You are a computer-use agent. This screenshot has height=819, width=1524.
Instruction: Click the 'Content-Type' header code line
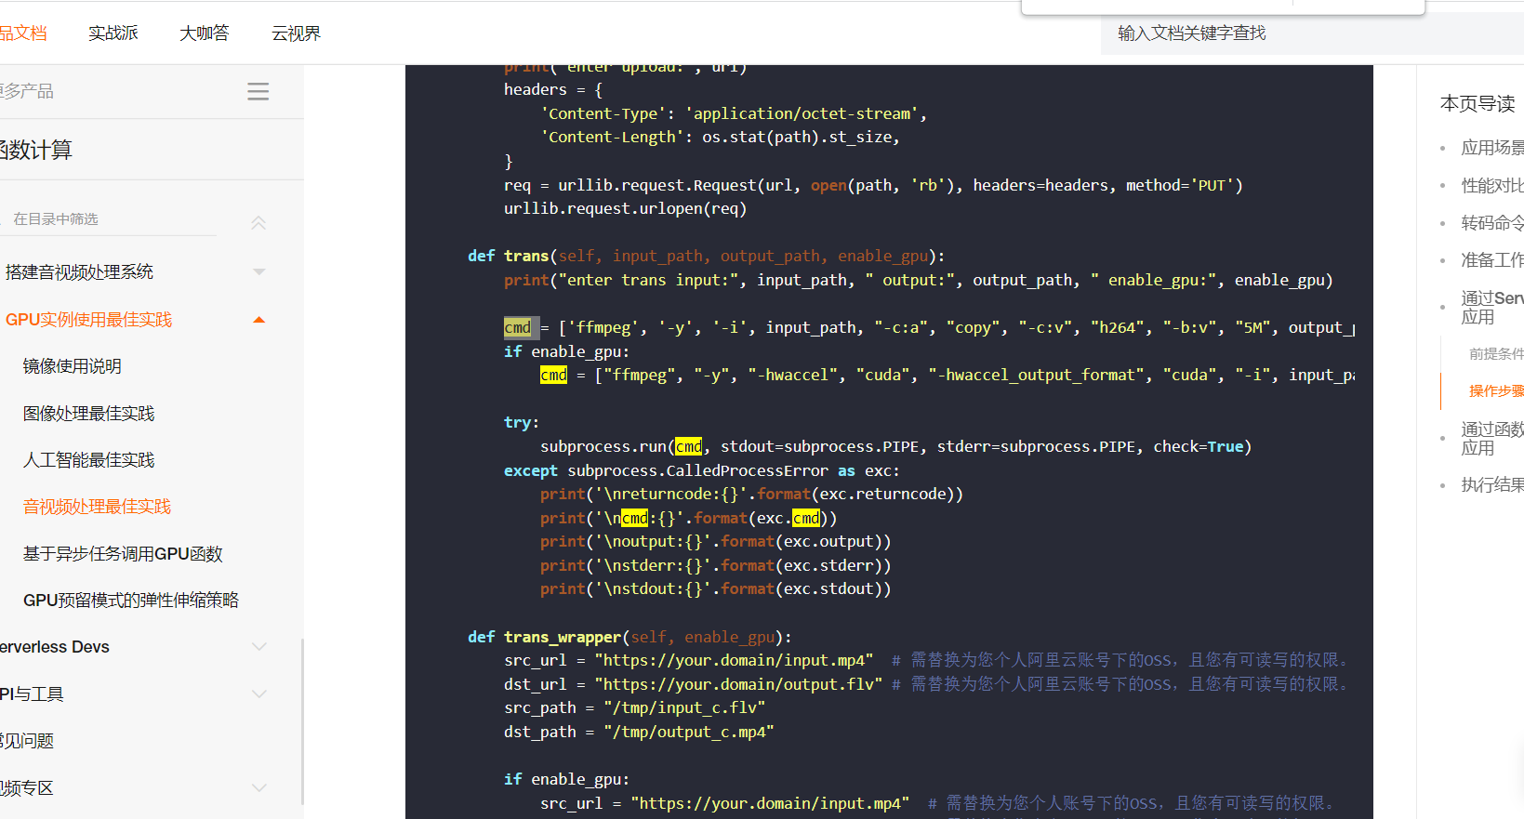(734, 113)
